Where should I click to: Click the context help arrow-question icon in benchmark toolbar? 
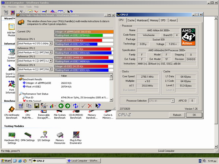[x=98, y=106]
